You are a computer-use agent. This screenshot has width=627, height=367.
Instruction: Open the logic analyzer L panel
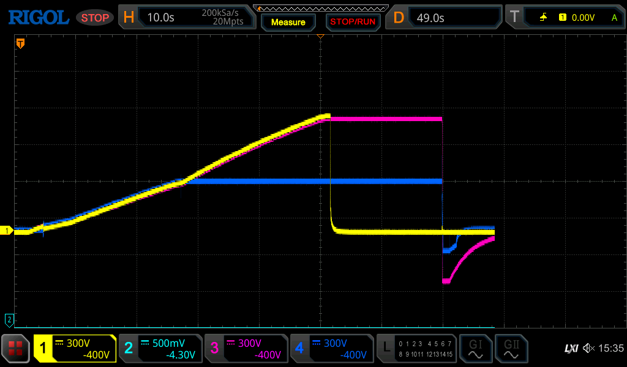(416, 349)
